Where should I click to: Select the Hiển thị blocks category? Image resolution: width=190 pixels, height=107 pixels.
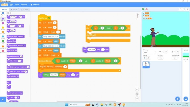coord(3,19)
